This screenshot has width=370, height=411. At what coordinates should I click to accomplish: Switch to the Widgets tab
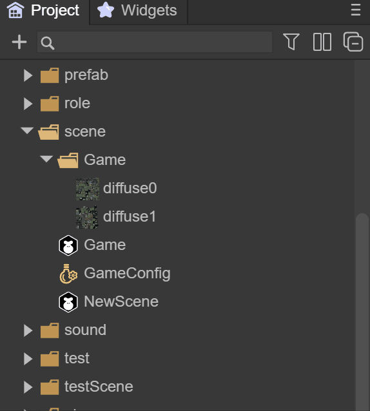[x=139, y=10]
